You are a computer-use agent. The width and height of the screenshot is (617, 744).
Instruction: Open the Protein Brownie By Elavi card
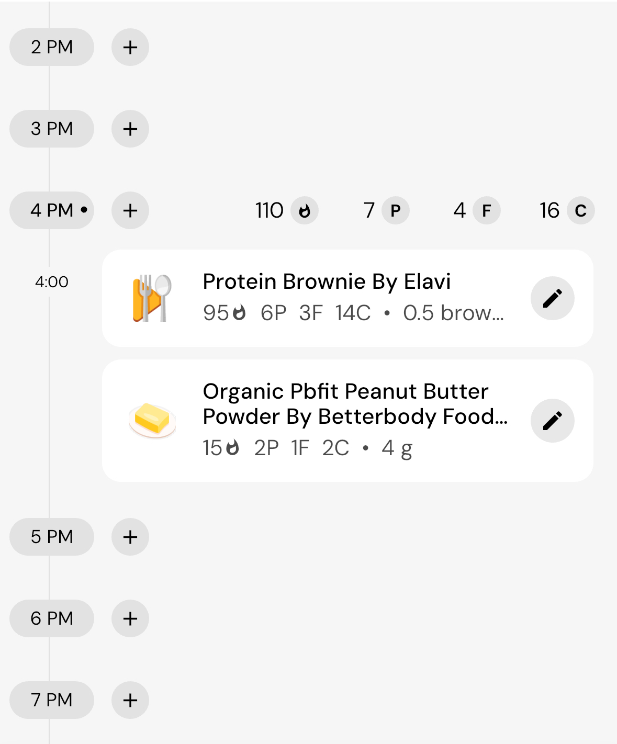pyautogui.click(x=347, y=298)
